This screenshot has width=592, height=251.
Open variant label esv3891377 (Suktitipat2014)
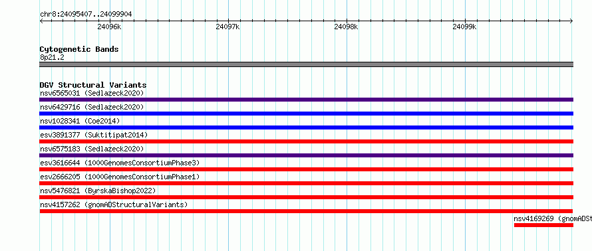[x=94, y=135]
